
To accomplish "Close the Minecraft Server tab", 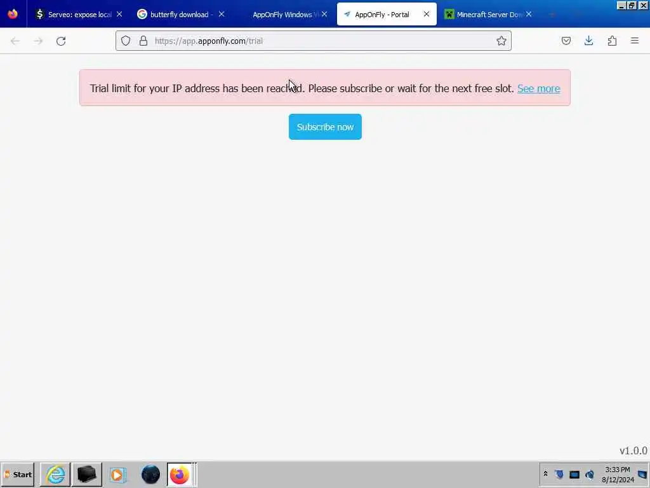I will click(529, 14).
